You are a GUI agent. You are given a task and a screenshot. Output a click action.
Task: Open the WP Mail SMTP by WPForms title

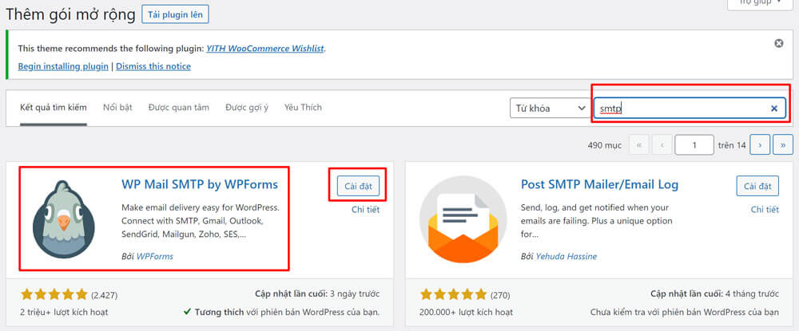200,184
